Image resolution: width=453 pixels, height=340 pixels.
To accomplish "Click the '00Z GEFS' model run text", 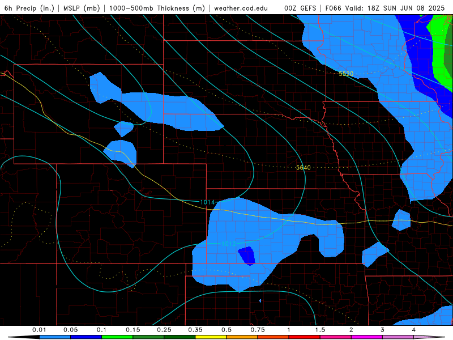I will pos(301,8).
